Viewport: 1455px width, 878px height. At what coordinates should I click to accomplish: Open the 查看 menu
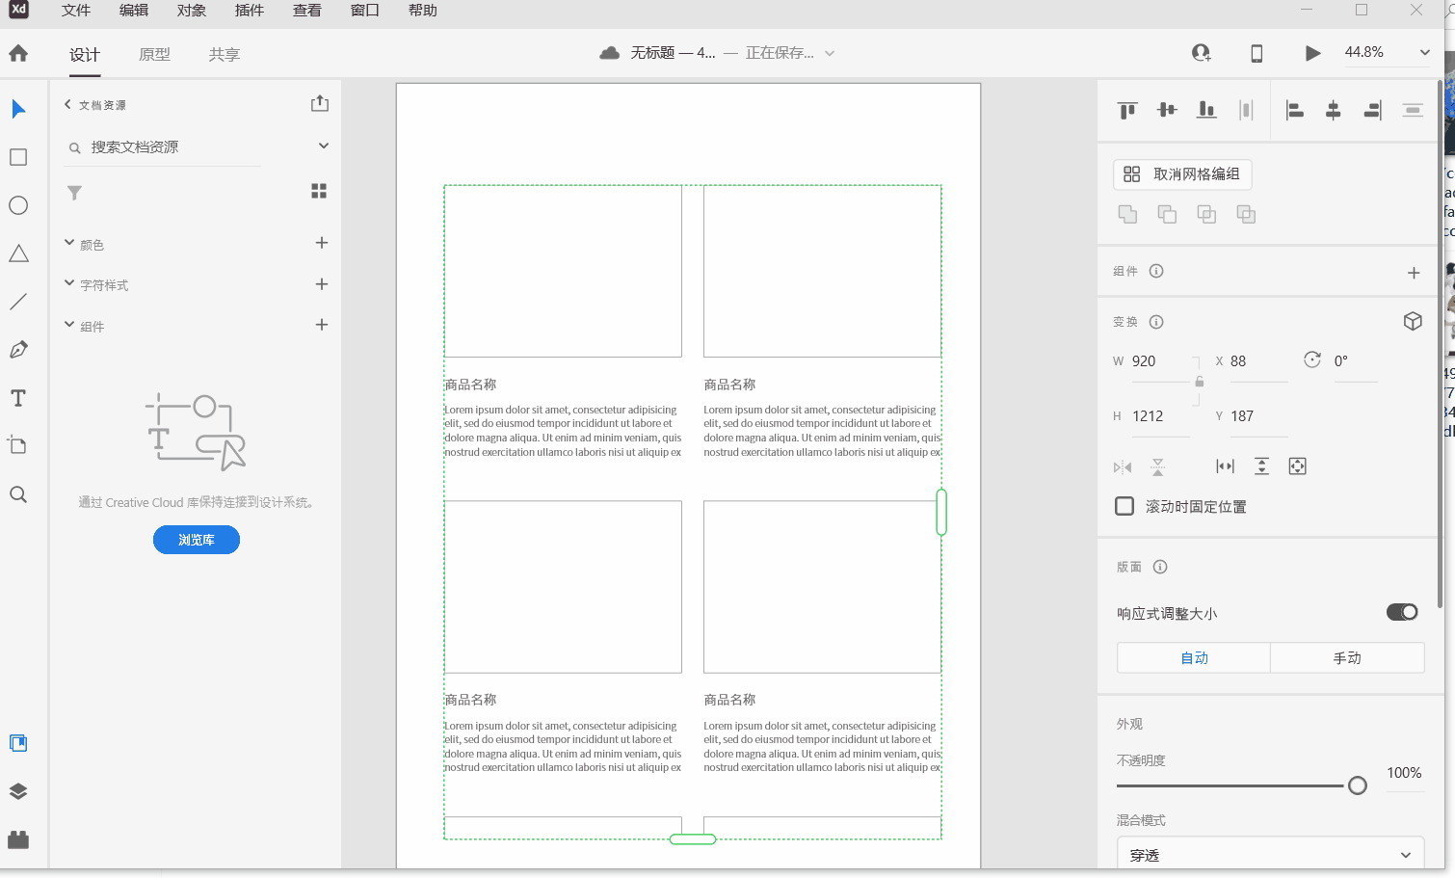(x=306, y=11)
